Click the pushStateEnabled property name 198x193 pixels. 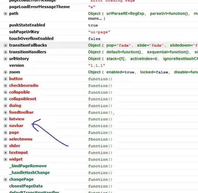[27, 25]
